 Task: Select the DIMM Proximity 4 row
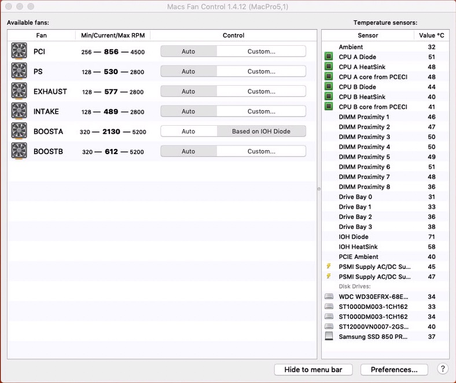pos(385,147)
